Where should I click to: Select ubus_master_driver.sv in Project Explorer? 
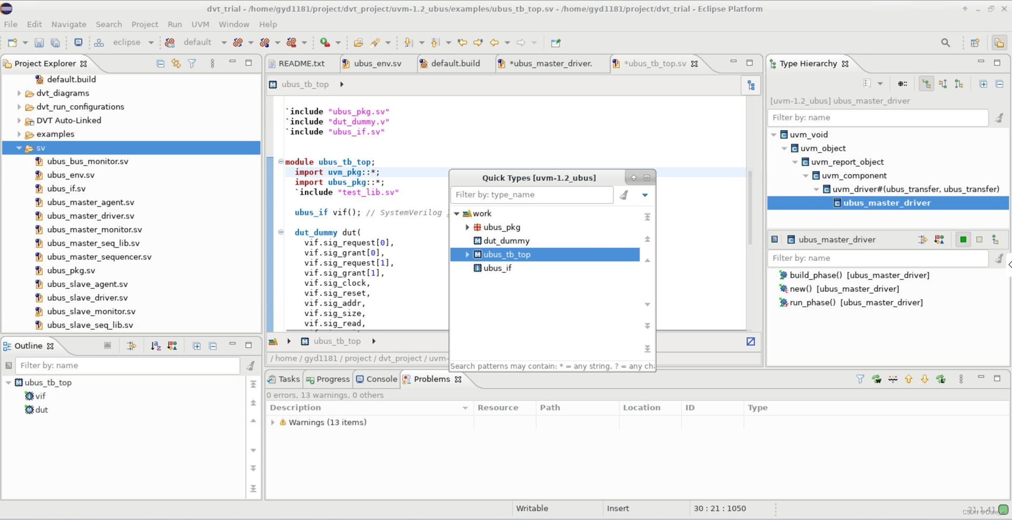(x=91, y=216)
